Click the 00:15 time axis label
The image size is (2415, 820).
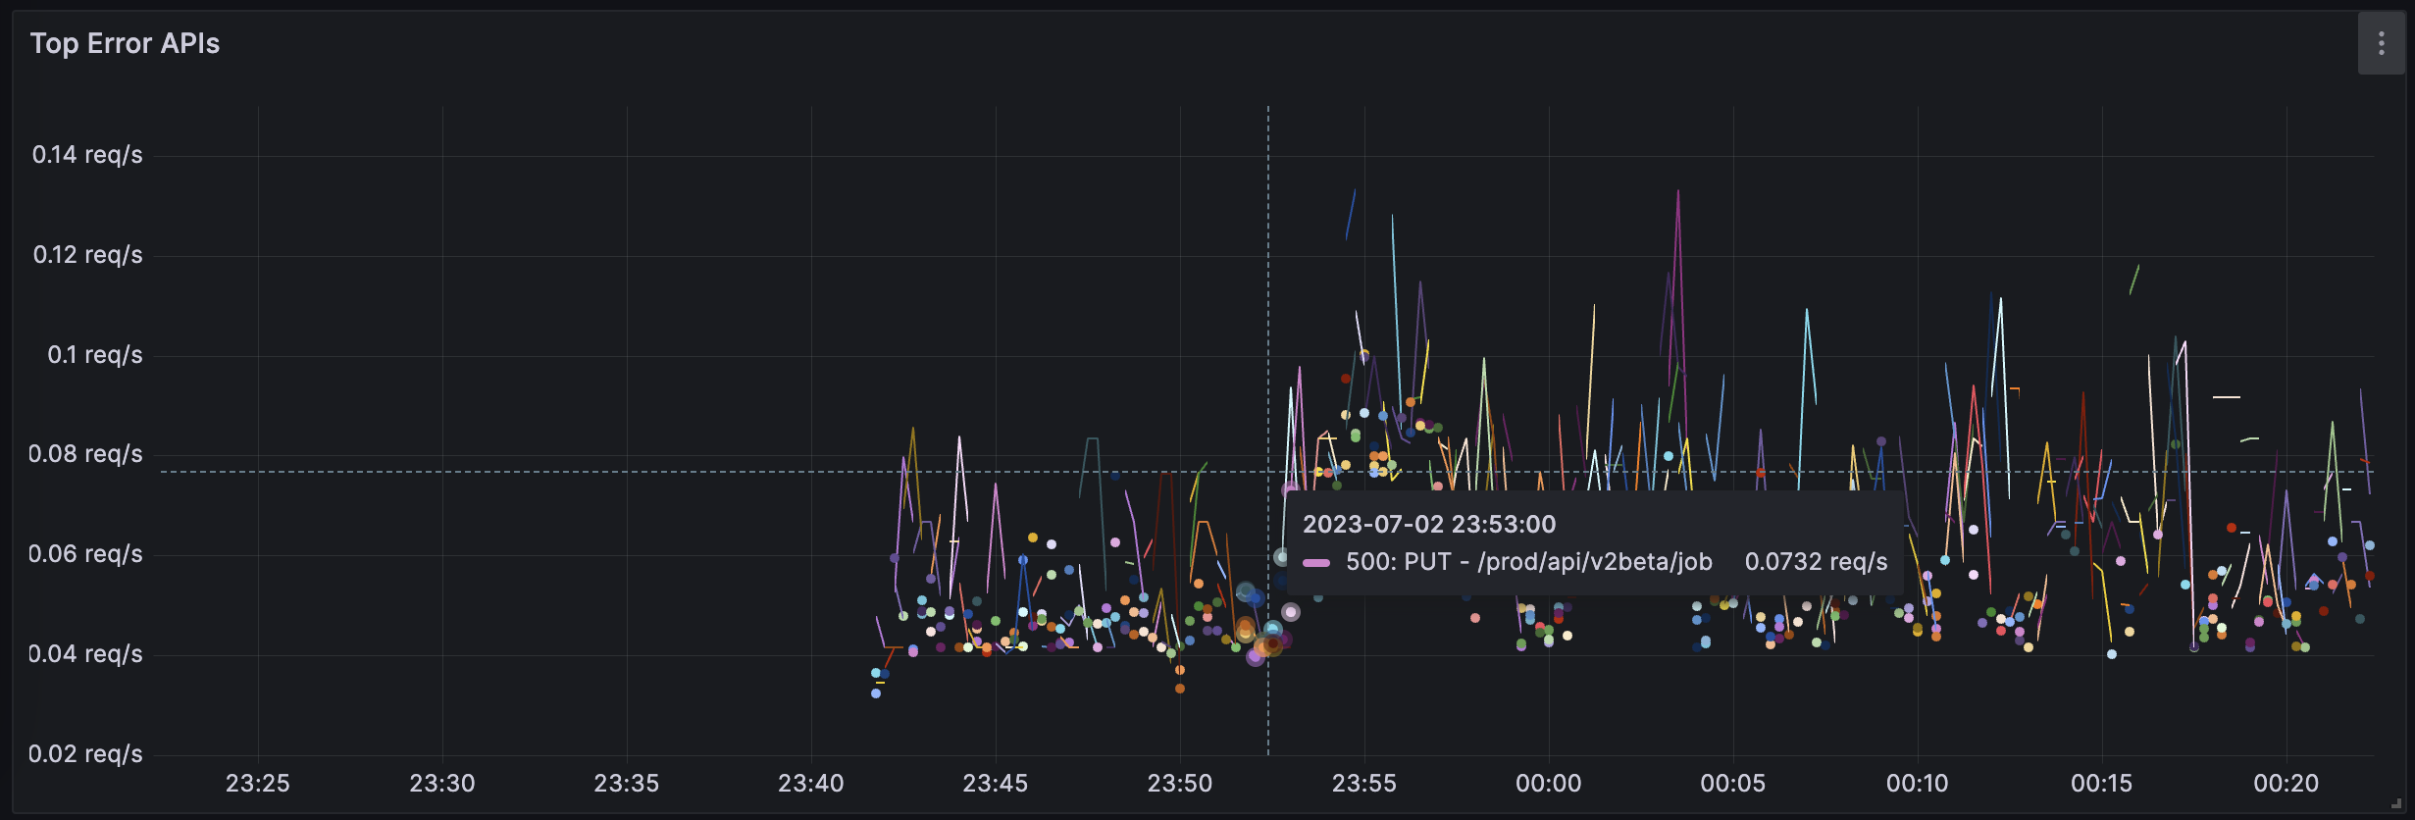(x=2102, y=784)
